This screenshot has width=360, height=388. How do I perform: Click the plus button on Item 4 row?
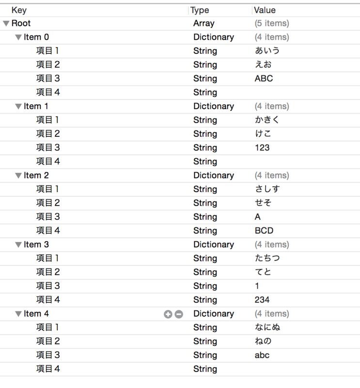(168, 314)
